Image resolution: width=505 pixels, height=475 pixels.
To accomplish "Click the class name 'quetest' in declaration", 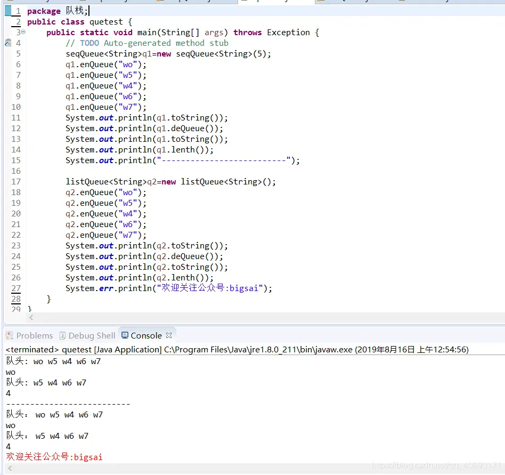I will (106, 22).
